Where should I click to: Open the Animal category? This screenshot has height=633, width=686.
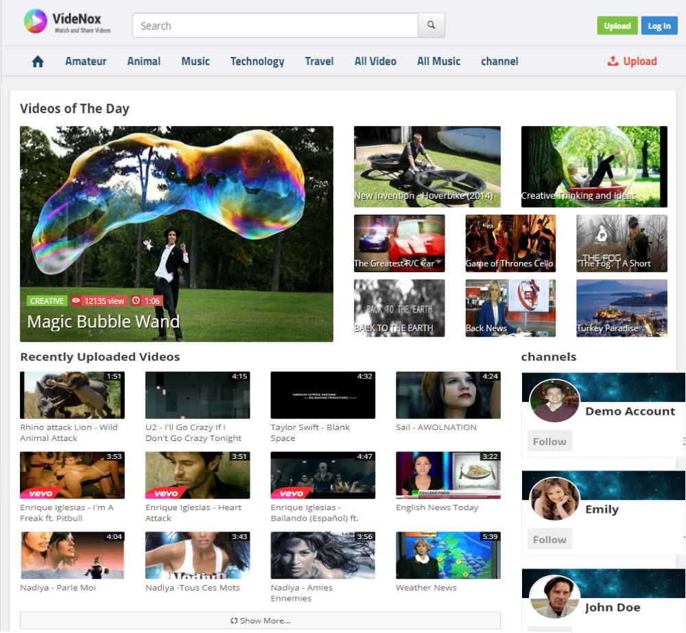click(x=144, y=61)
